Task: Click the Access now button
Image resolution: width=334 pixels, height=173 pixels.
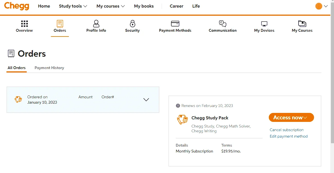Action: tap(291, 117)
